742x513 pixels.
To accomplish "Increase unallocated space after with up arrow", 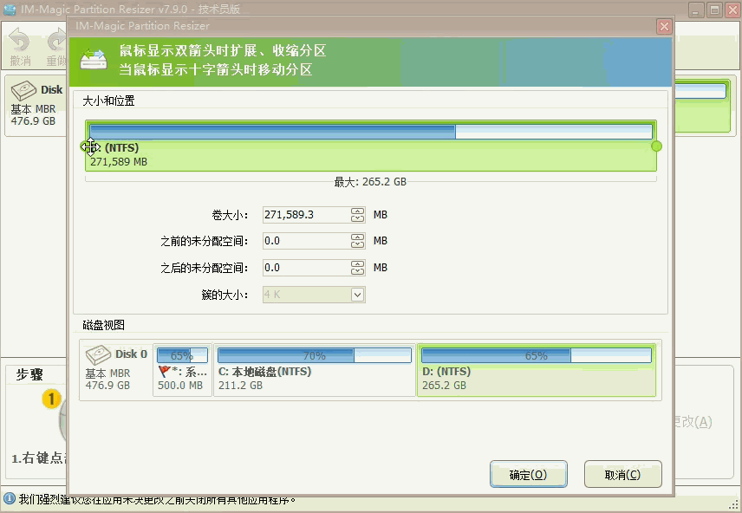I will [x=358, y=264].
